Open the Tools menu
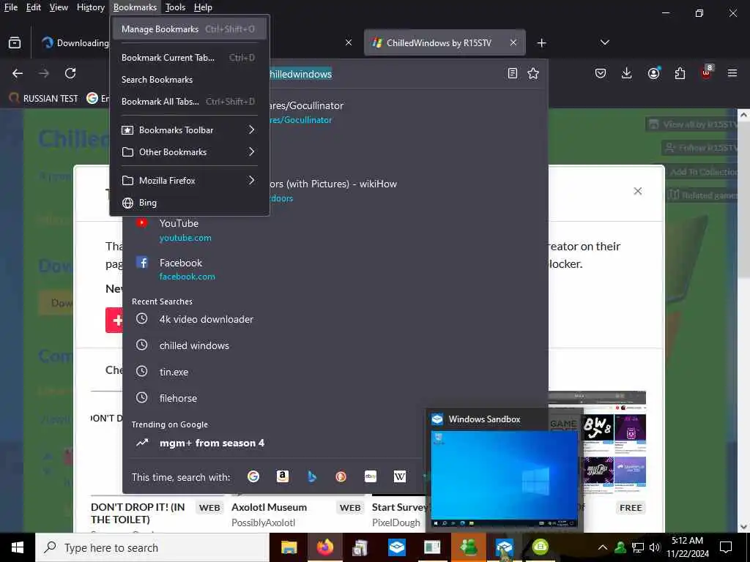This screenshot has width=750, height=562. coord(175,7)
